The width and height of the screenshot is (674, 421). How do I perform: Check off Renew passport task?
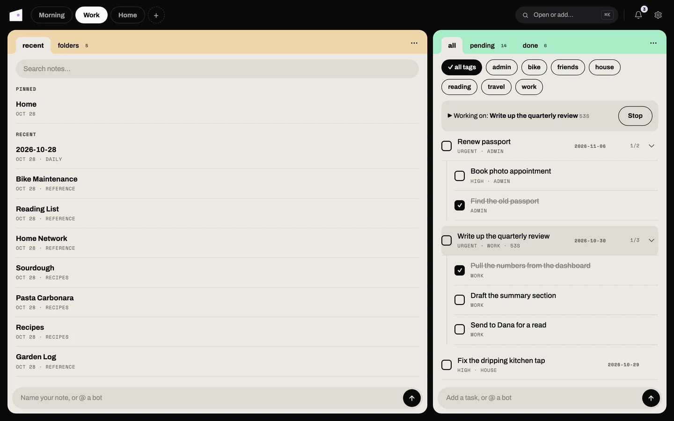point(447,146)
